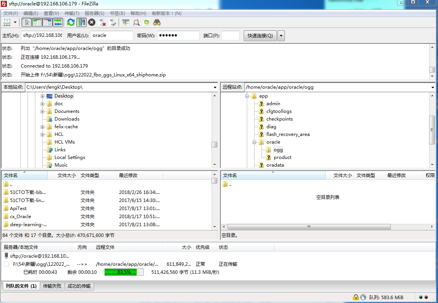
Task: Open the 服务器(S) menu
Action: tap(94, 13)
